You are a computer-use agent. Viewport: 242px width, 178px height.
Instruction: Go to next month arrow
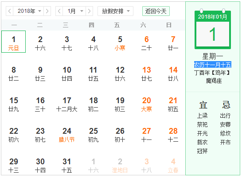pyautogui.click(x=89, y=11)
